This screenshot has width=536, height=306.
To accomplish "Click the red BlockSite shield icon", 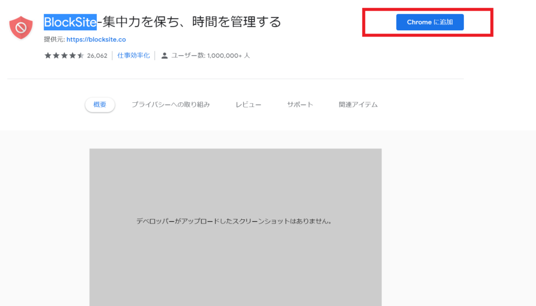I will tap(21, 27).
